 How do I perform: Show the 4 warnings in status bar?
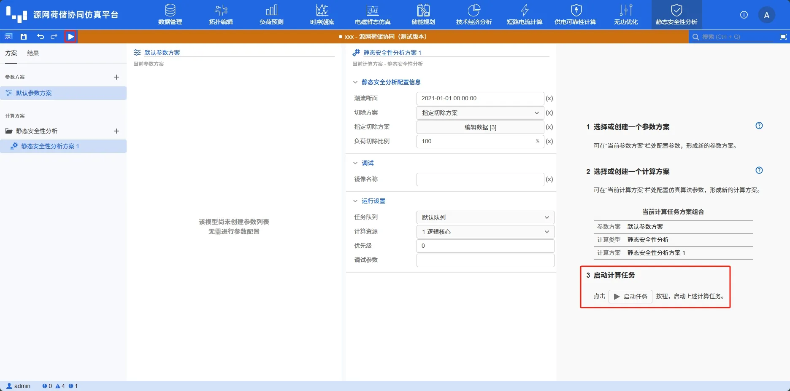[60, 386]
